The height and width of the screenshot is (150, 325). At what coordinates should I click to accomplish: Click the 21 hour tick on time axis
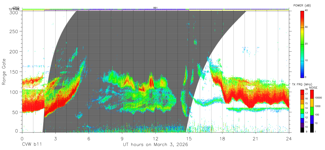point(255,138)
